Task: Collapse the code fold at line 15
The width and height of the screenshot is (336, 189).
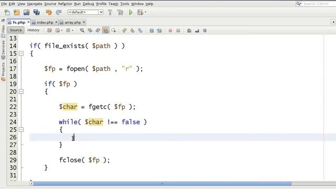Action: (x=21, y=54)
